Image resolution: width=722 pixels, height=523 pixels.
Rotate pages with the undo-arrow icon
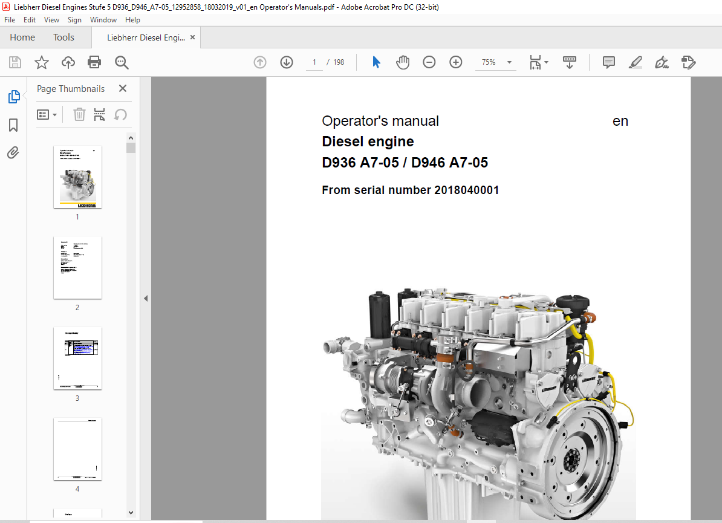click(x=121, y=114)
